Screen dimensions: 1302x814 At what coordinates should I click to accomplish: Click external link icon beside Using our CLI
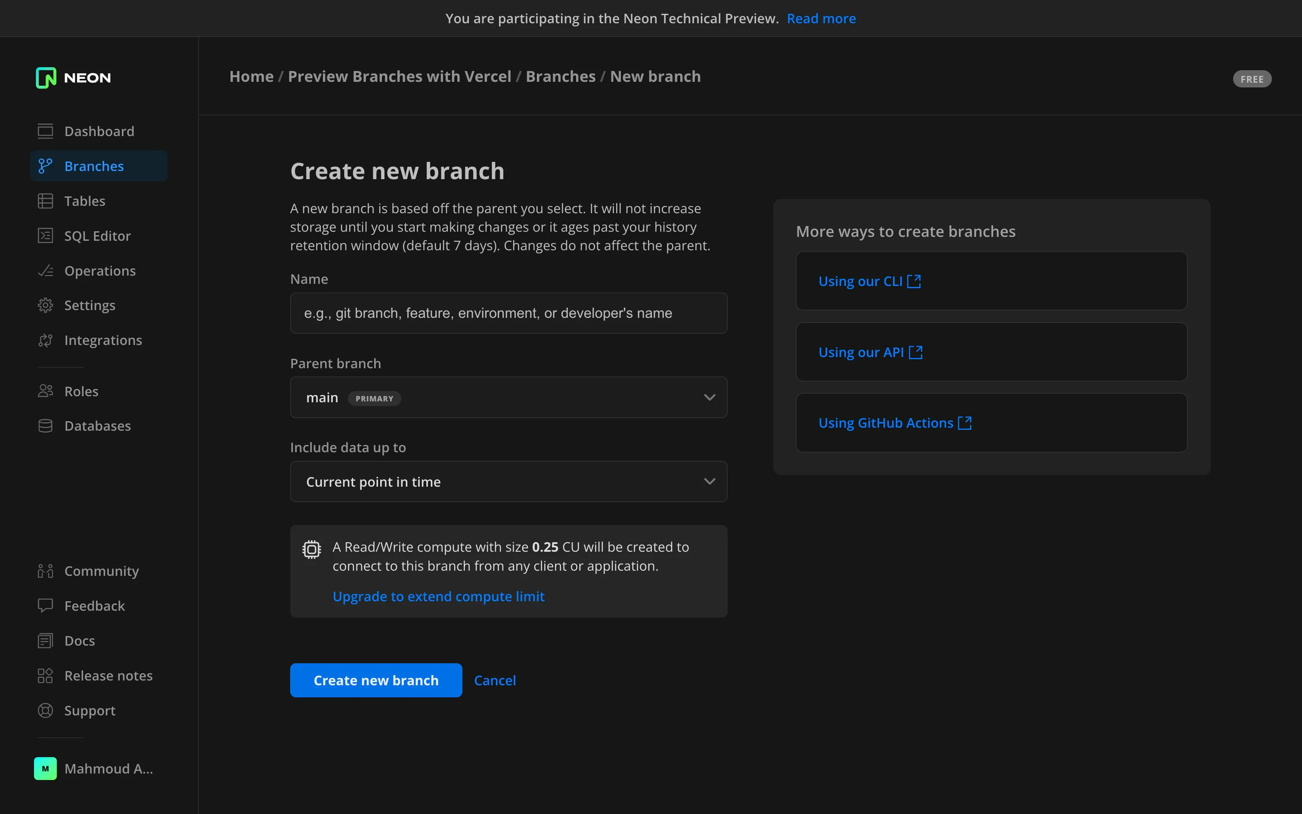pos(914,281)
